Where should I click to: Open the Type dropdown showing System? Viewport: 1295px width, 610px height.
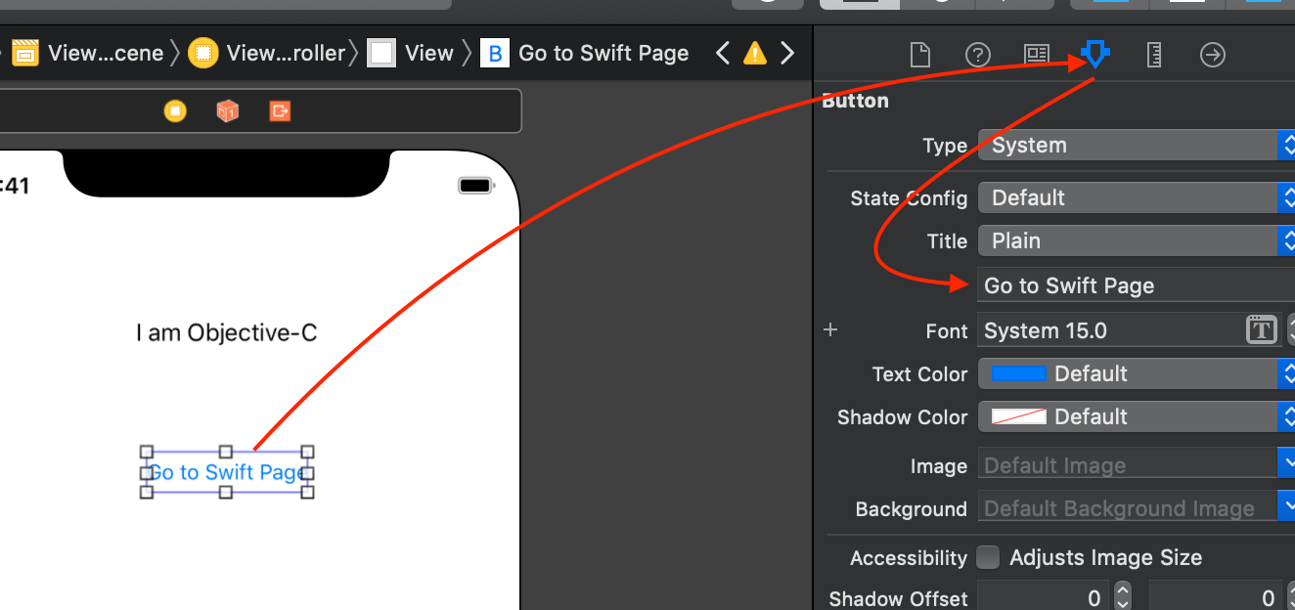click(1136, 146)
